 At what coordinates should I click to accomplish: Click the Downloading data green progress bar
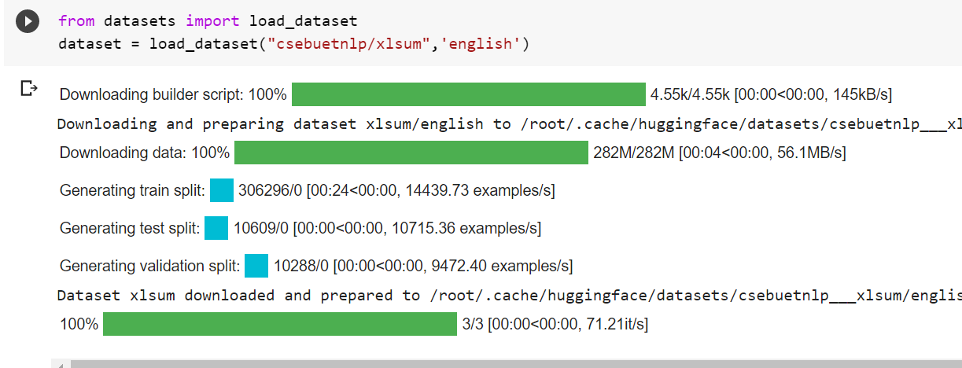pos(411,153)
